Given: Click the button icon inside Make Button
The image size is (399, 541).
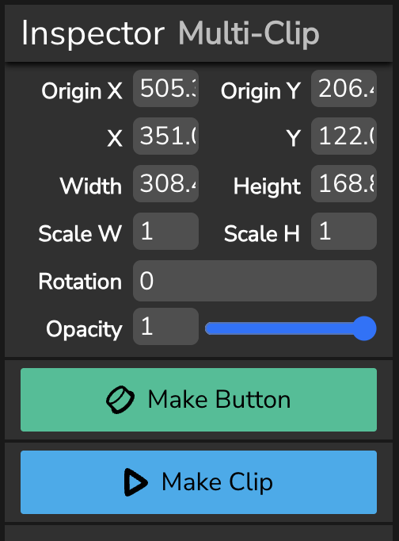Looking at the screenshot, I should point(120,400).
